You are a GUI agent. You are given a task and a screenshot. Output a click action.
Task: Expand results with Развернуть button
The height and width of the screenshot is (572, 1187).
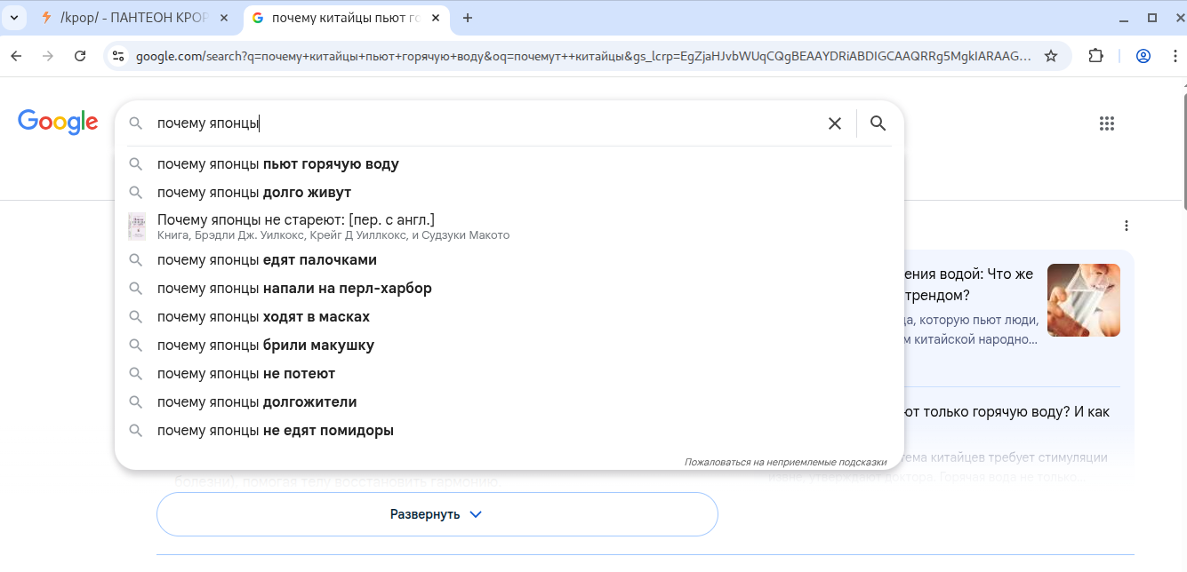coord(437,514)
